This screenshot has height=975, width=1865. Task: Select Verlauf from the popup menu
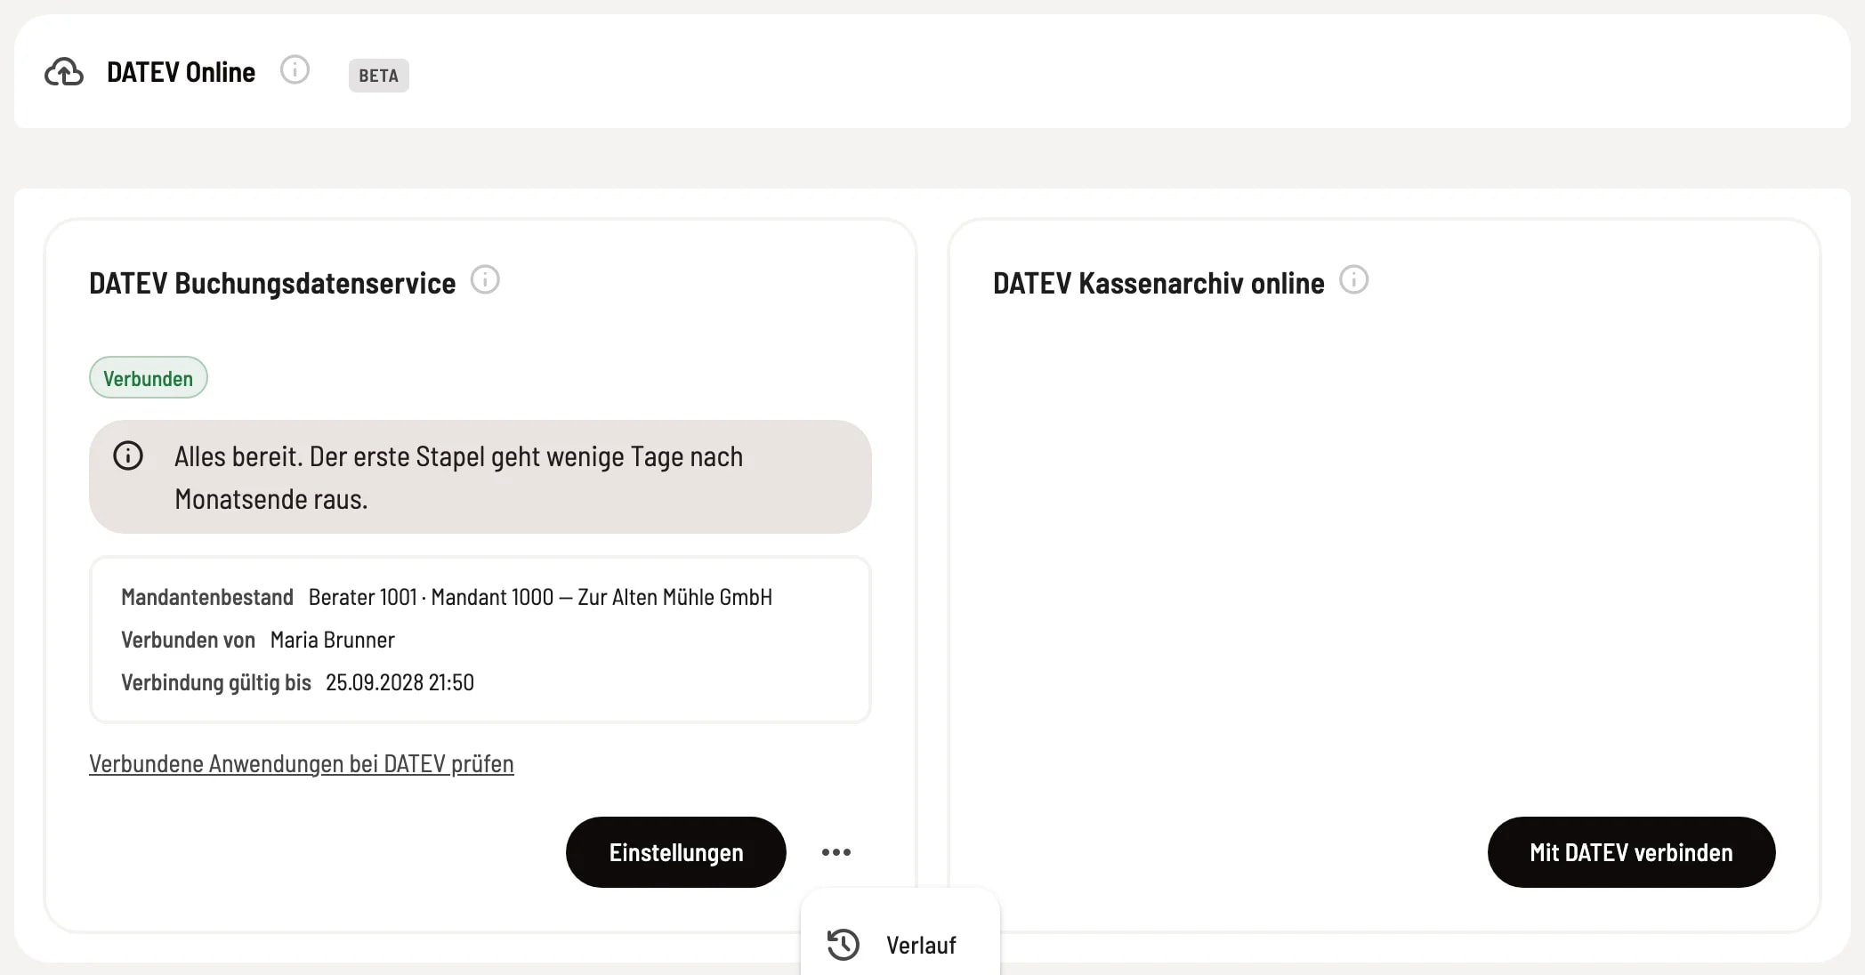click(x=900, y=945)
